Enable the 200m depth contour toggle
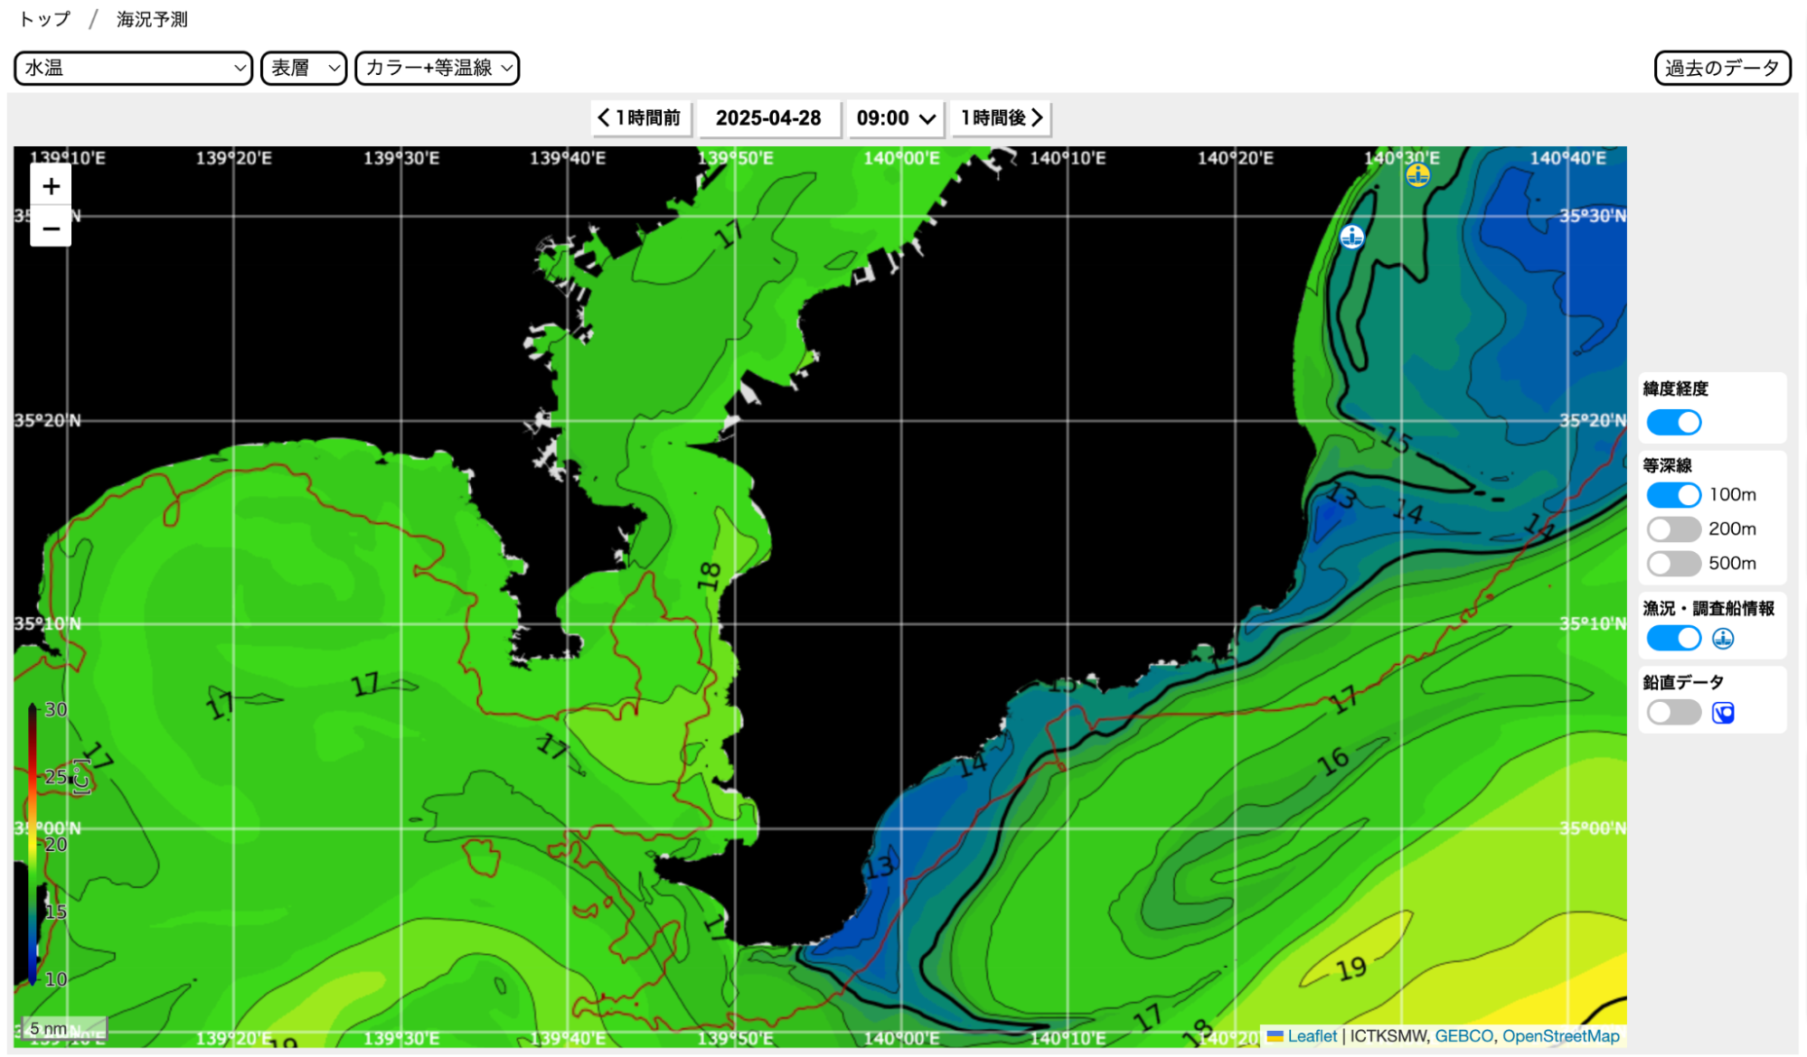The width and height of the screenshot is (1807, 1057). coord(1673,529)
